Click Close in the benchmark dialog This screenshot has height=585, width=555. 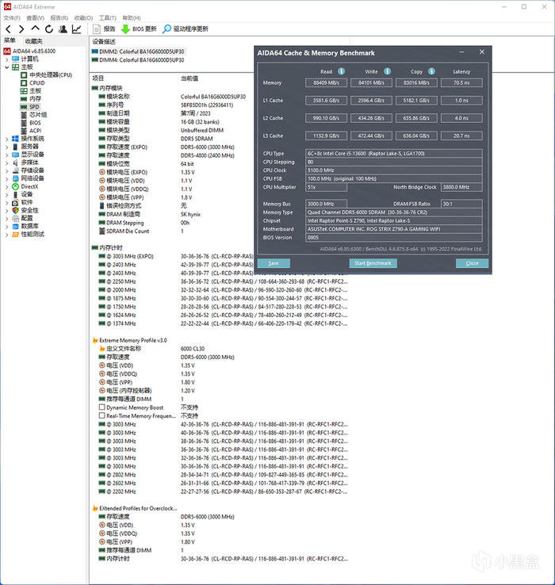pyautogui.click(x=472, y=263)
